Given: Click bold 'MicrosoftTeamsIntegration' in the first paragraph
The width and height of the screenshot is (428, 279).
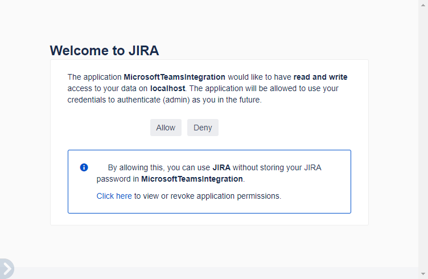Looking at the screenshot, I should (175, 77).
